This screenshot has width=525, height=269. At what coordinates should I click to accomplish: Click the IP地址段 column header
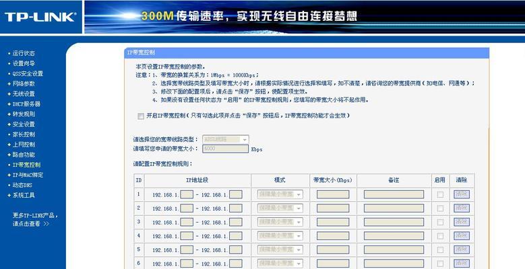[x=197, y=180]
